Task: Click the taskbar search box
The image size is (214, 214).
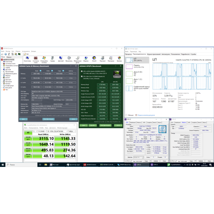Action: tap(21, 165)
